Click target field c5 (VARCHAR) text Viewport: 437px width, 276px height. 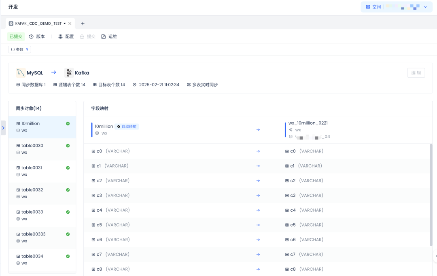click(307, 225)
